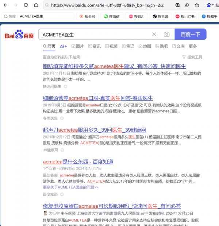Viewport: 219px width, 226px height.
Task: Click the search lens icon in address bar
Action: tap(177, 5)
